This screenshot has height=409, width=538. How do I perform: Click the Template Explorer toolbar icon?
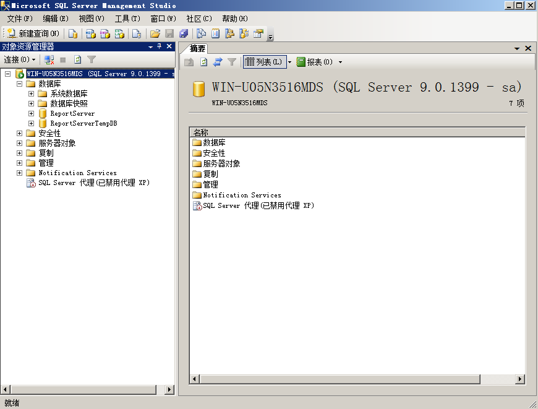[x=244, y=33]
